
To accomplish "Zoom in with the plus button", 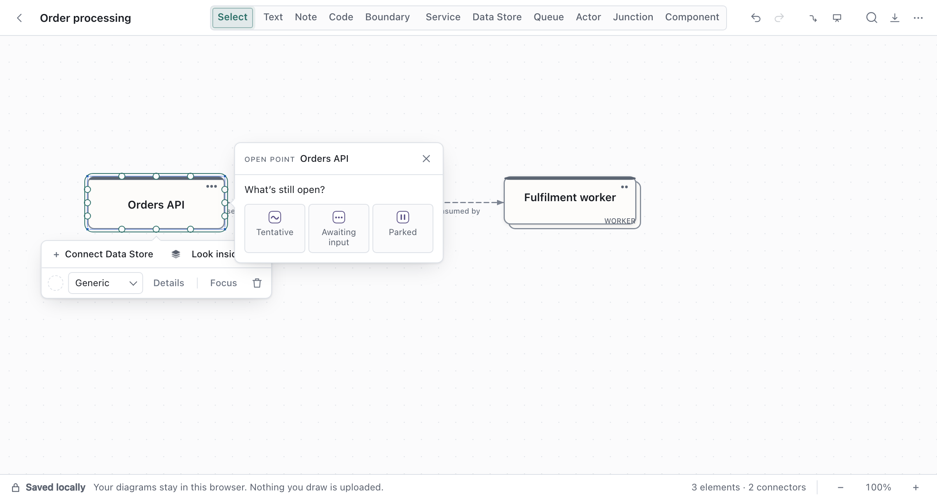I will click(916, 487).
